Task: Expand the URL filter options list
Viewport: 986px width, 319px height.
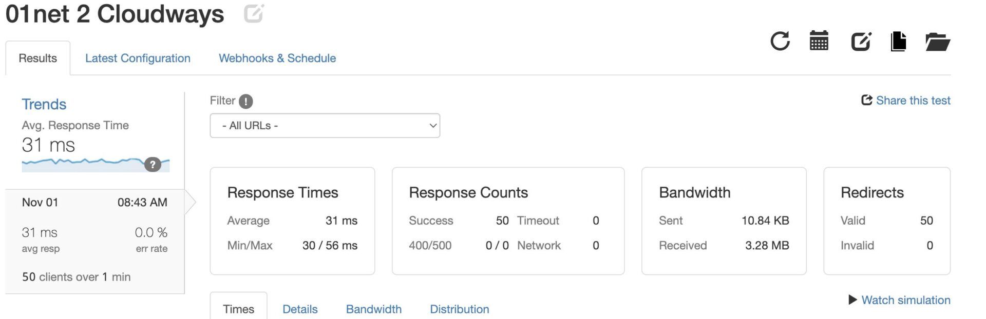Action: pyautogui.click(x=325, y=125)
